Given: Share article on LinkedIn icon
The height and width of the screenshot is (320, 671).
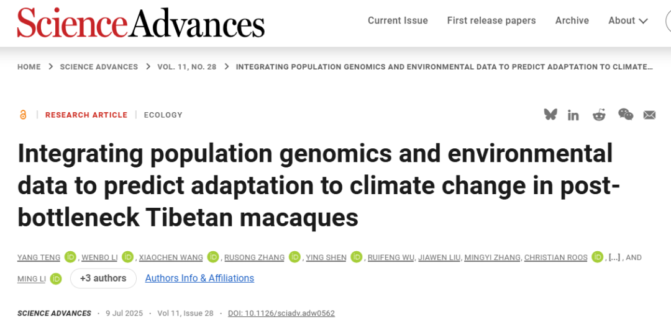Looking at the screenshot, I should 573,115.
